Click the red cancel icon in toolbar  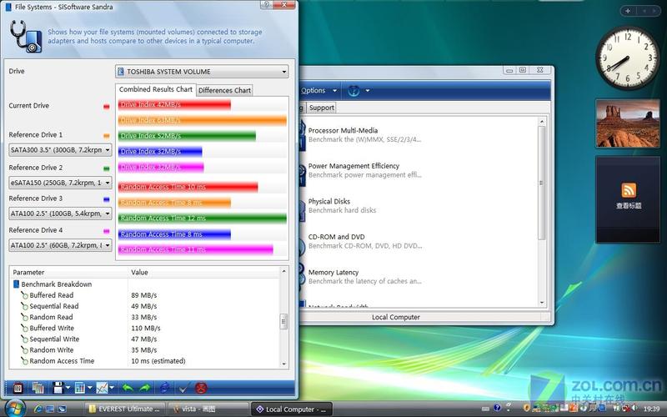coord(201,388)
